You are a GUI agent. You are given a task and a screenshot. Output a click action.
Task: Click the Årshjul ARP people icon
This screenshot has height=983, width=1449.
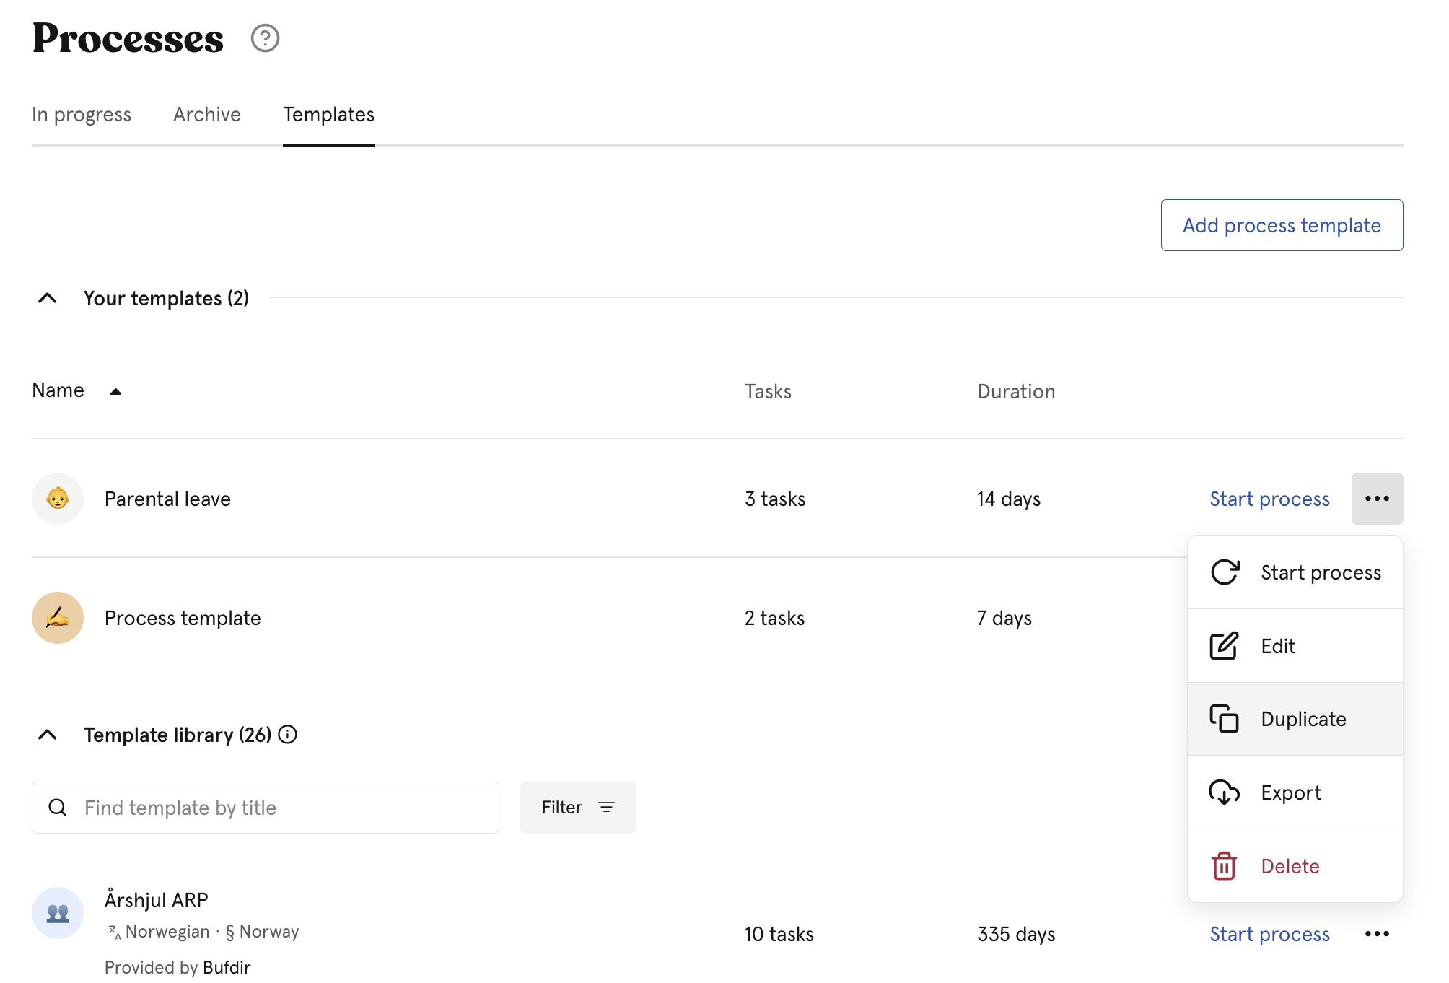pyautogui.click(x=58, y=913)
